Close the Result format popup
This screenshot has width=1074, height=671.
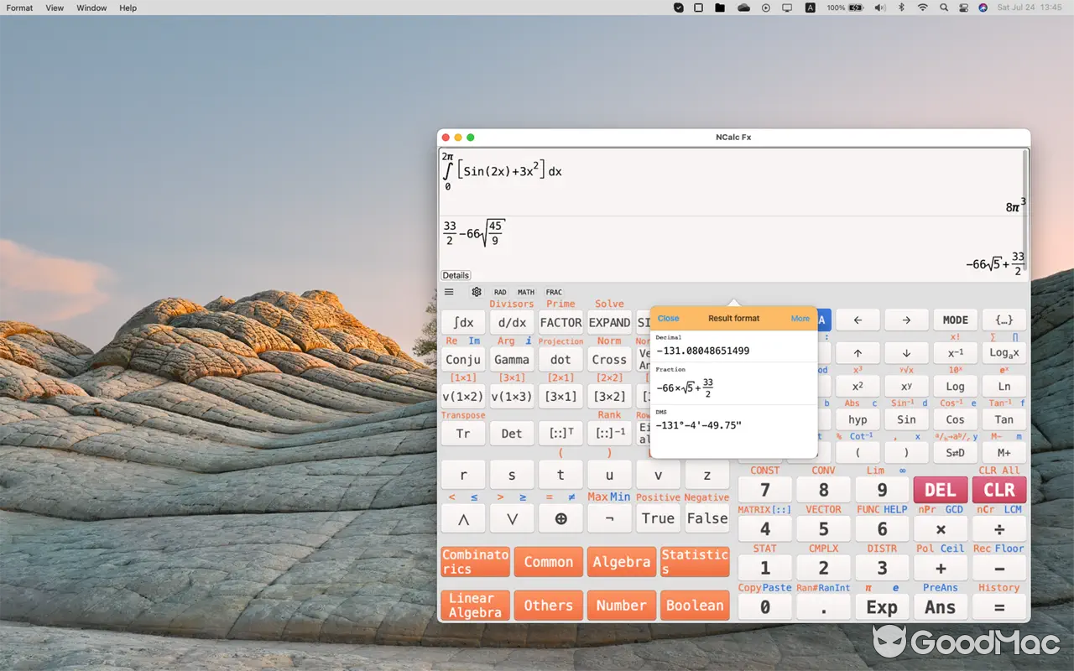point(668,319)
